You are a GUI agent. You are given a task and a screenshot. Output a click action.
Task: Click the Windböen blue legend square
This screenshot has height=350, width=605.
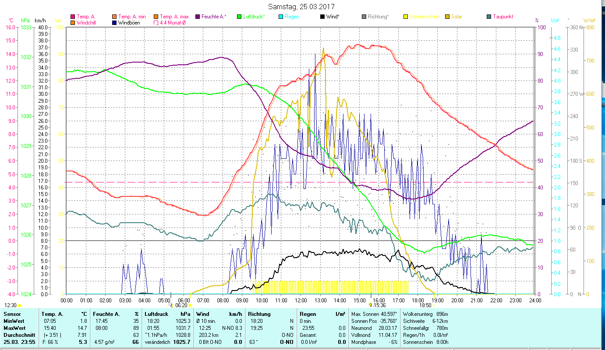114,23
